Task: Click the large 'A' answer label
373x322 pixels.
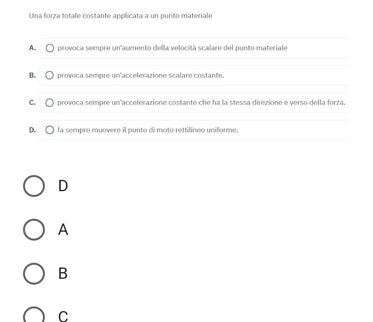Action: tap(63, 229)
